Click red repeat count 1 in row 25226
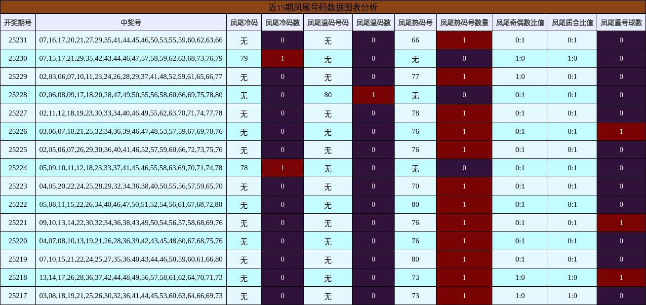Screen dimensions: 646x305 (621, 131)
